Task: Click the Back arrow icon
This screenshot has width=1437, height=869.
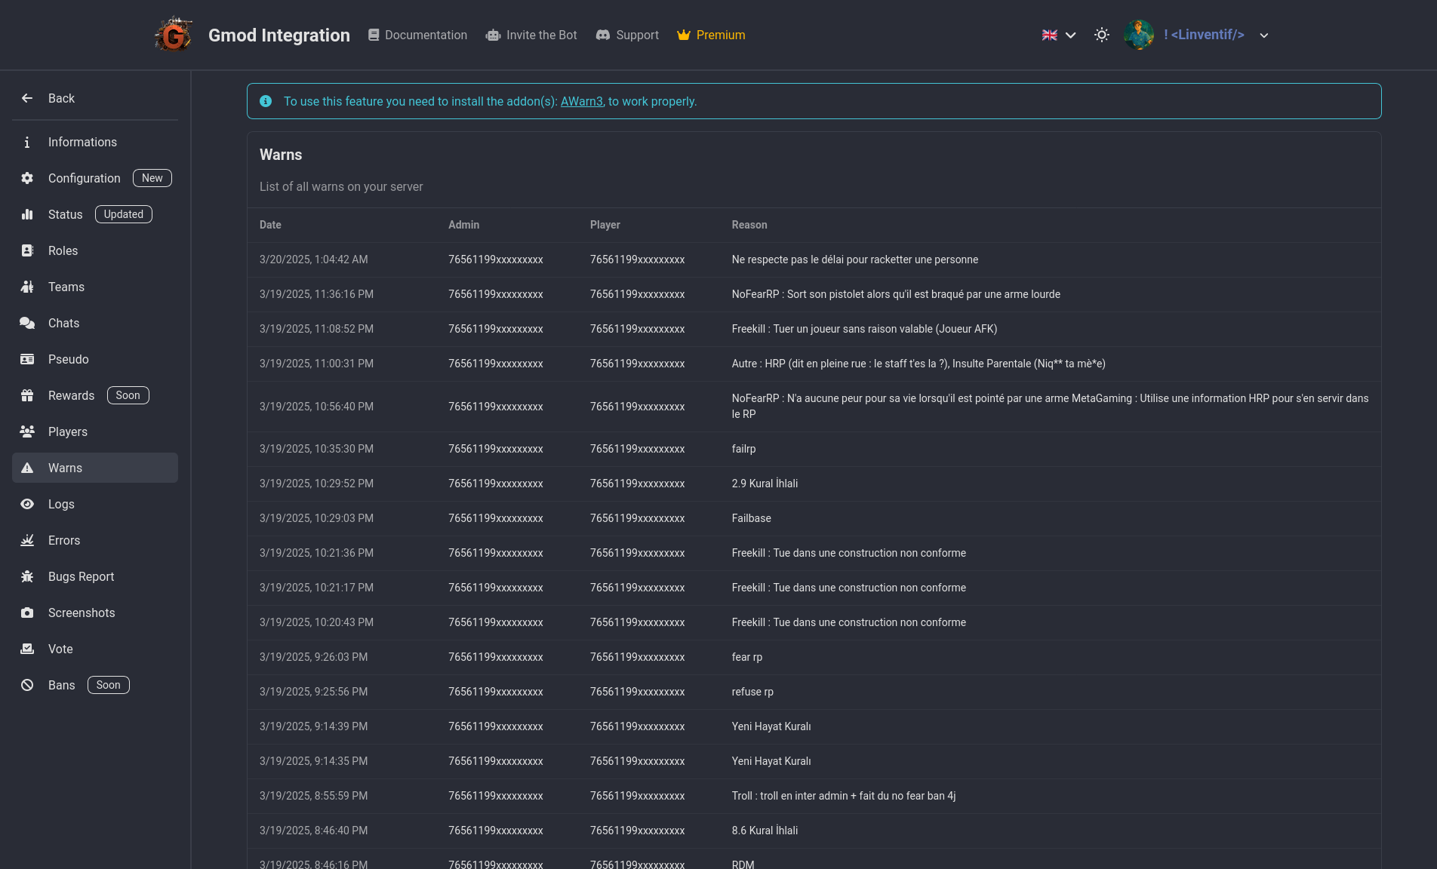Action: click(27, 98)
